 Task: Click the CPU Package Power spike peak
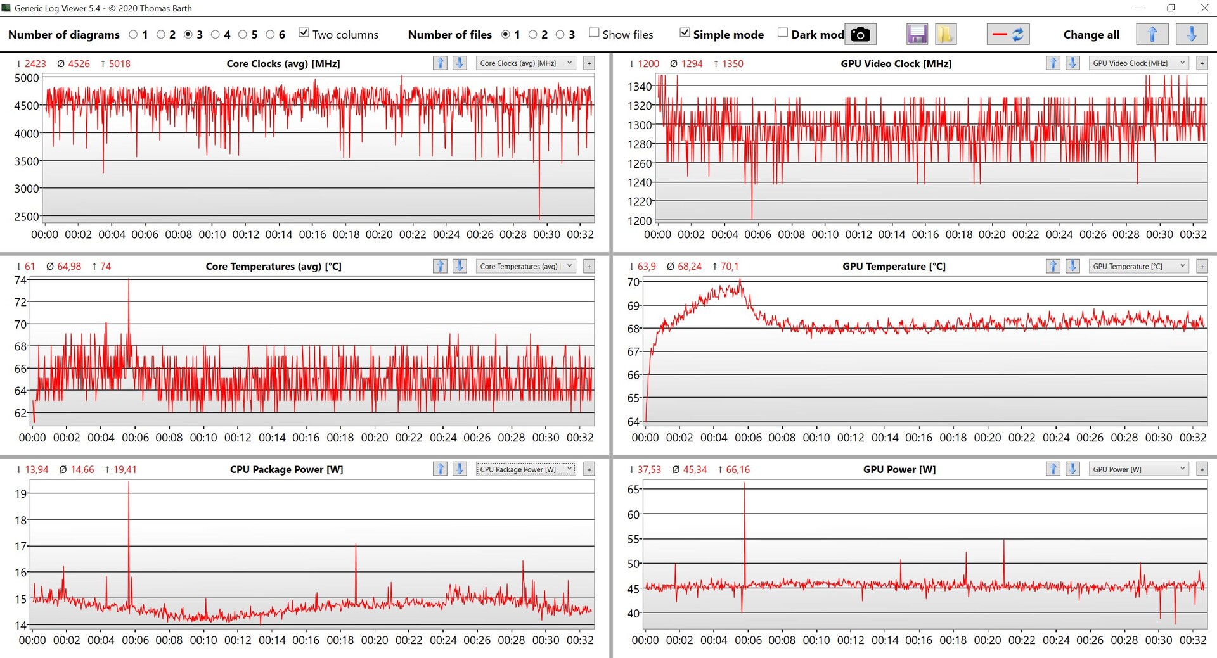[129, 483]
